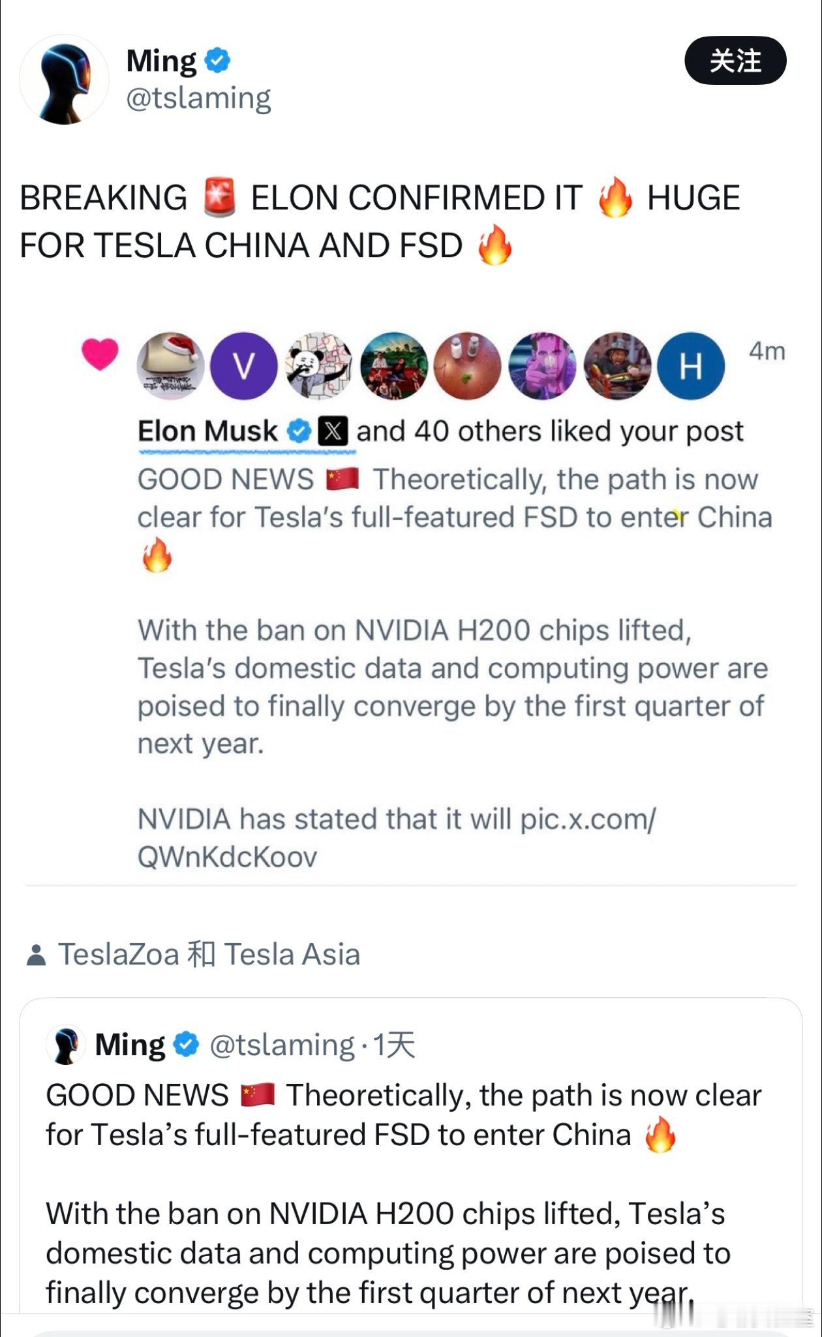The width and height of the screenshot is (822, 1337).
Task: Click the 4m notification timestamp
Action: coord(767,351)
